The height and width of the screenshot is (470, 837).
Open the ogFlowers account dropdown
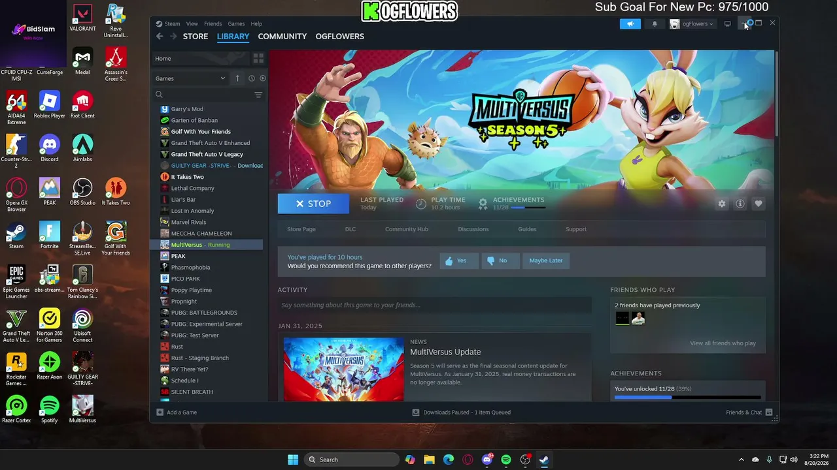(692, 24)
